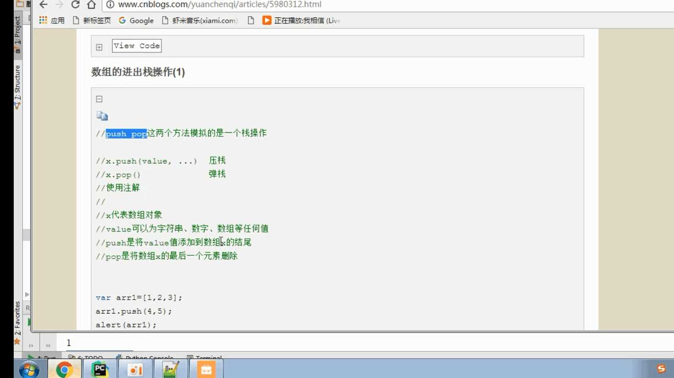The height and width of the screenshot is (378, 674).
Task: Click the '//x代表数组对象' line
Action: pos(129,215)
